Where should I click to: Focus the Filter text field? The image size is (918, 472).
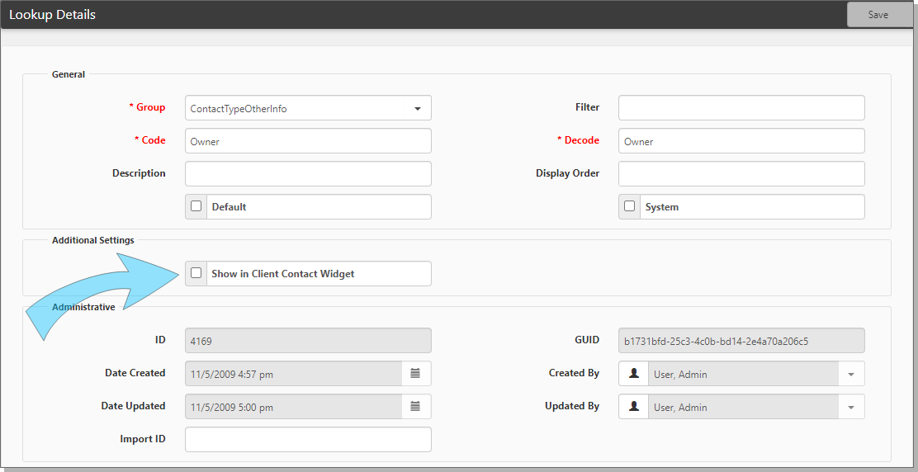[x=741, y=108]
